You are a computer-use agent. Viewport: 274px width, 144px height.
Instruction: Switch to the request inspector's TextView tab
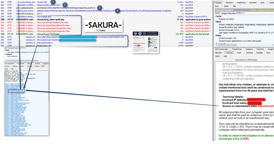[x=229, y=3]
